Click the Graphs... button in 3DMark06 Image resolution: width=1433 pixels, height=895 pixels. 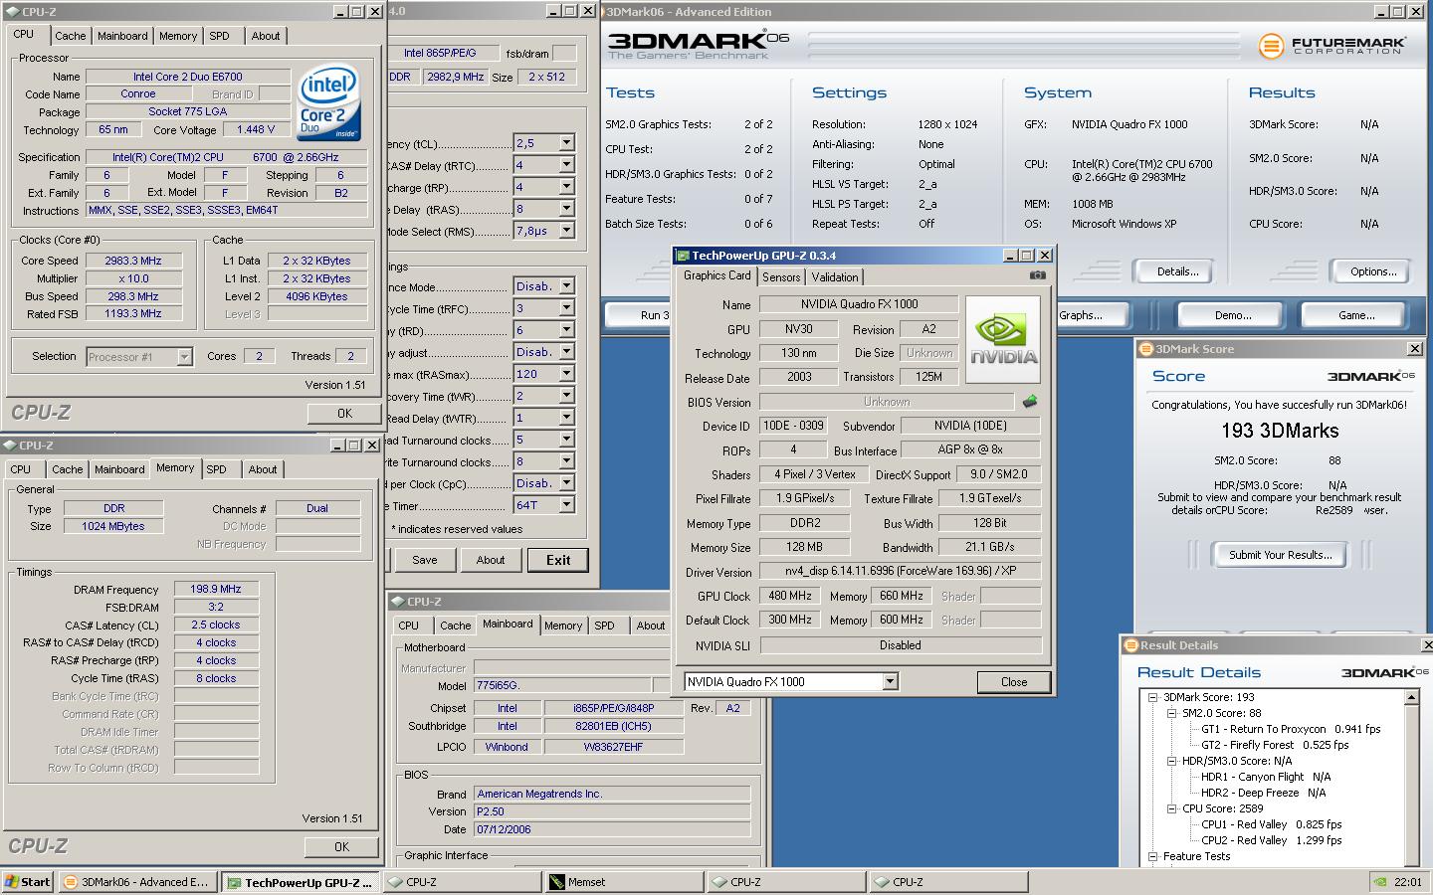coord(1081,315)
